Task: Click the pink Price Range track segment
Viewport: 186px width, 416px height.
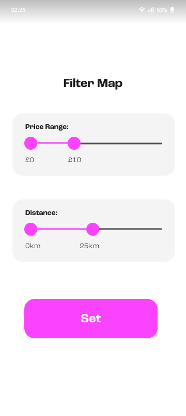Action: point(52,144)
